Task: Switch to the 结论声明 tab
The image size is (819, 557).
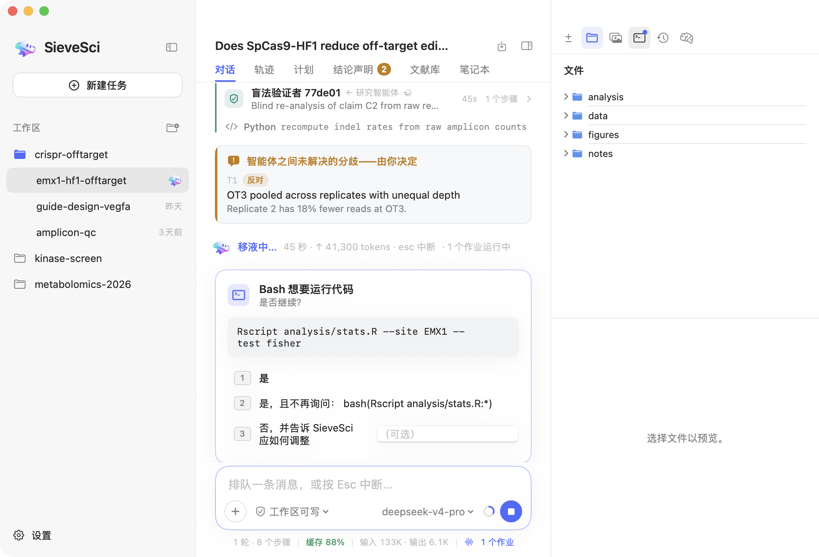Action: pos(362,70)
